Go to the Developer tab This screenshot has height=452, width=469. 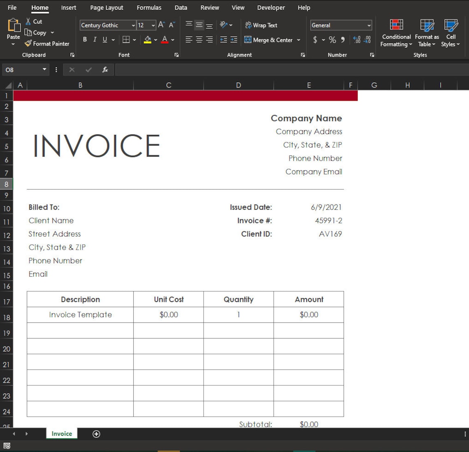click(x=271, y=8)
